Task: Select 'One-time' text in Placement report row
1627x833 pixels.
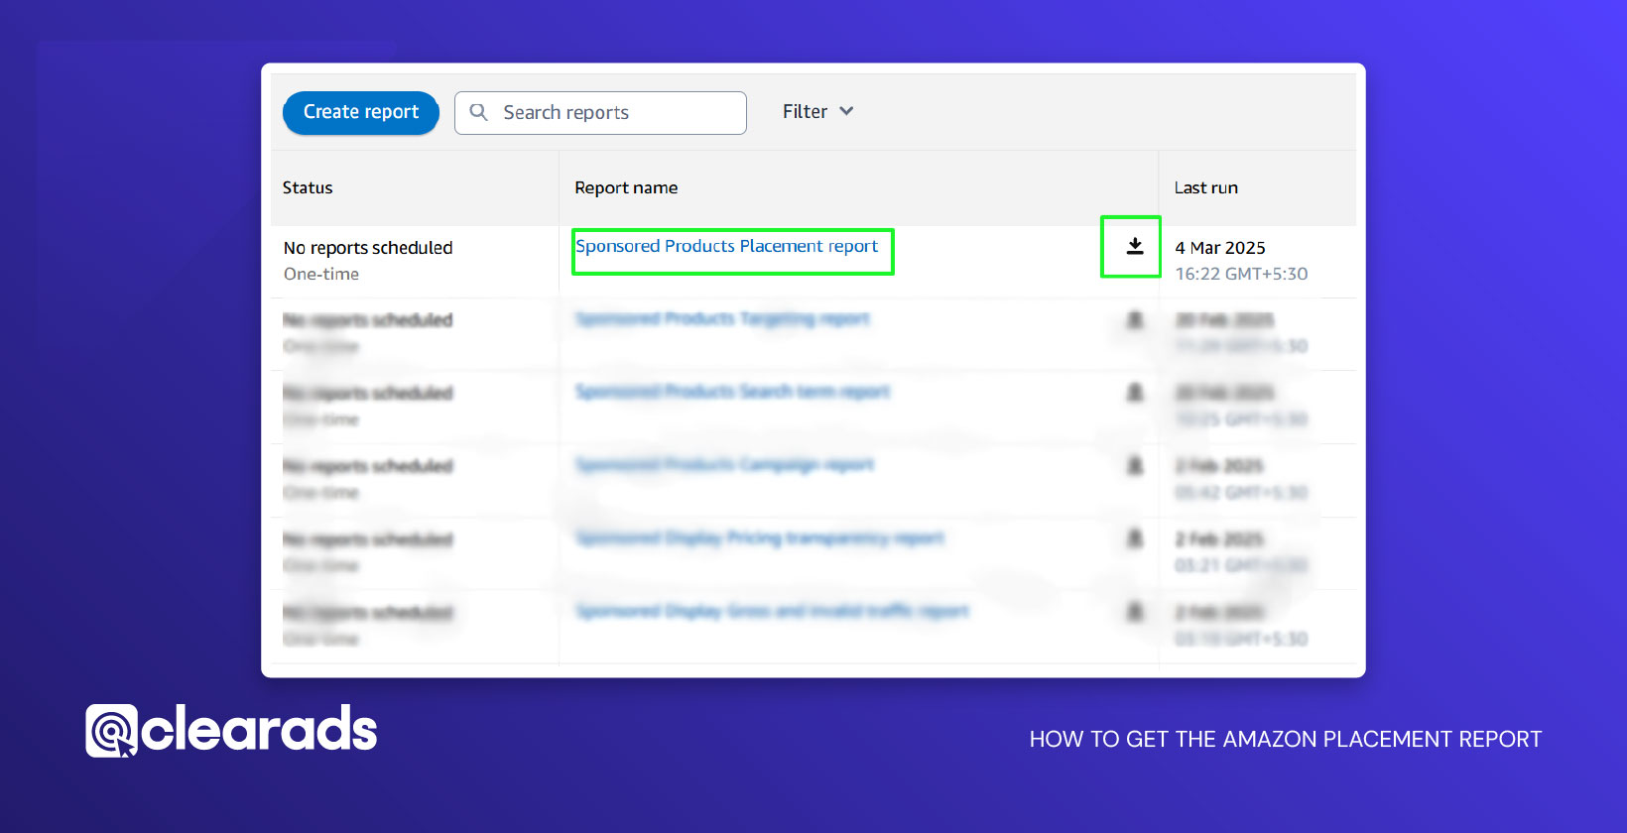Action: click(x=321, y=274)
